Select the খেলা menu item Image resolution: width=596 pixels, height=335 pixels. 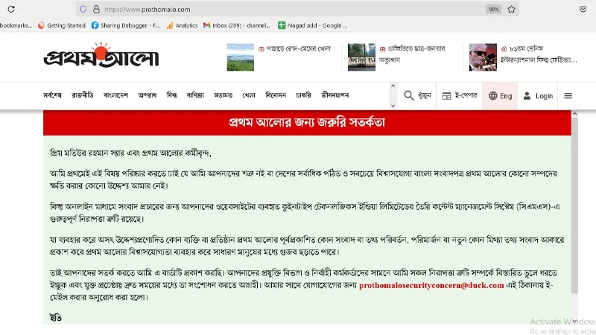(x=249, y=95)
